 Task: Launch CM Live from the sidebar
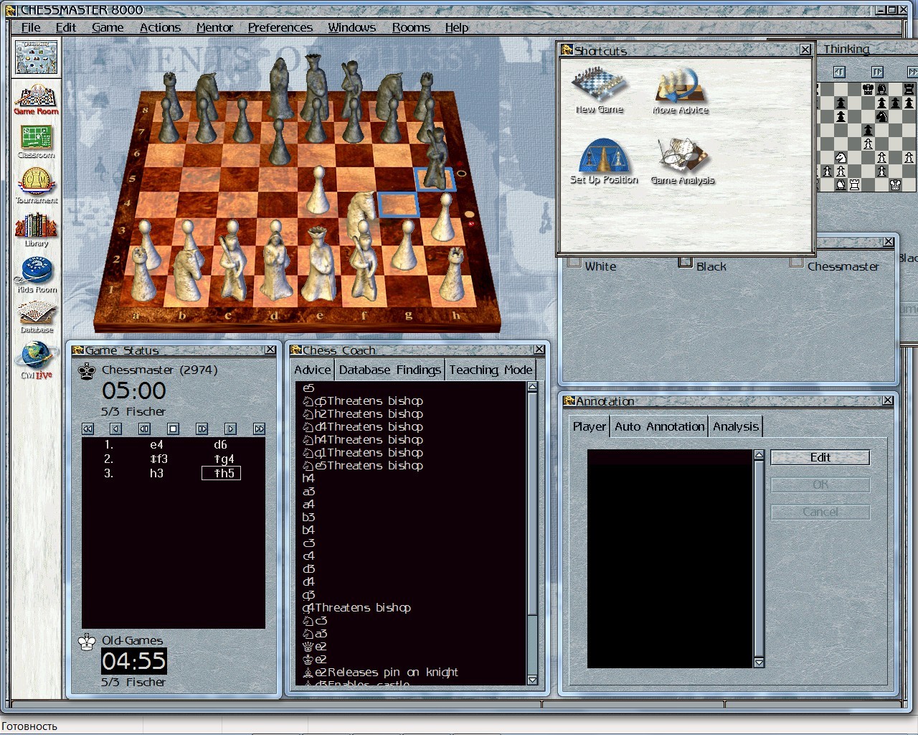(x=36, y=360)
